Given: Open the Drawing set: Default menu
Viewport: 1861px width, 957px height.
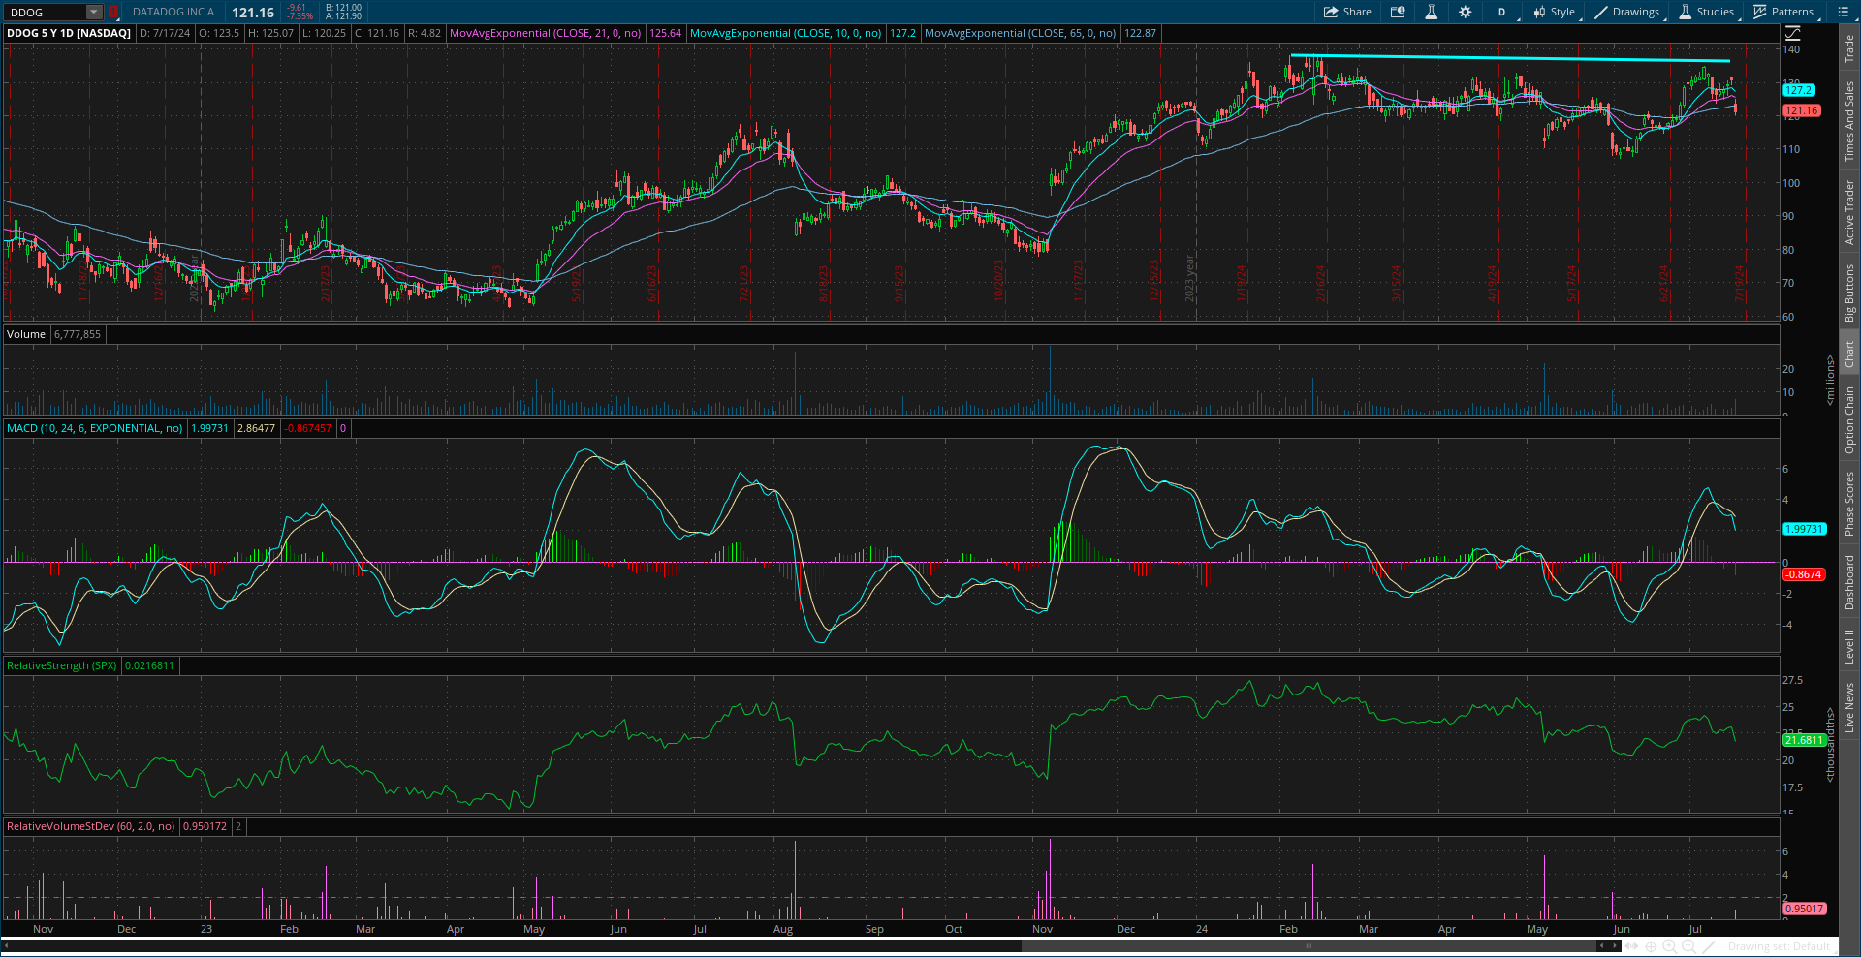Looking at the screenshot, I should pyautogui.click(x=1779, y=946).
